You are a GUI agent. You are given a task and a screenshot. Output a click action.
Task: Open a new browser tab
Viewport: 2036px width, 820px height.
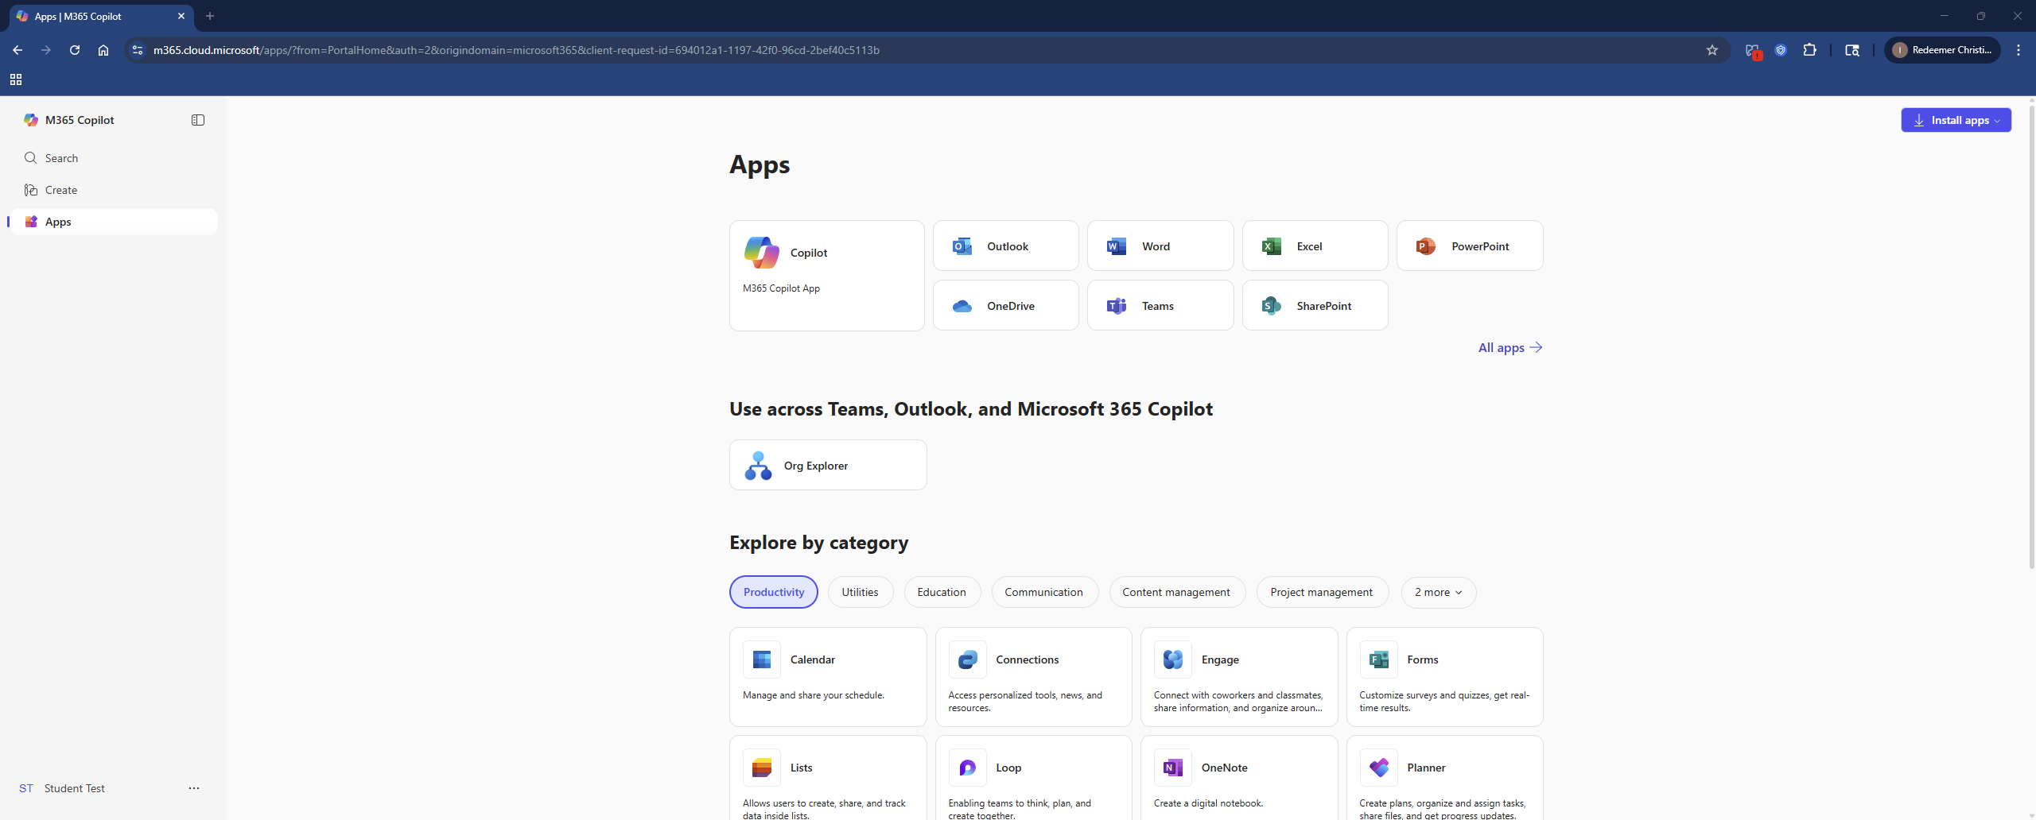tap(210, 16)
